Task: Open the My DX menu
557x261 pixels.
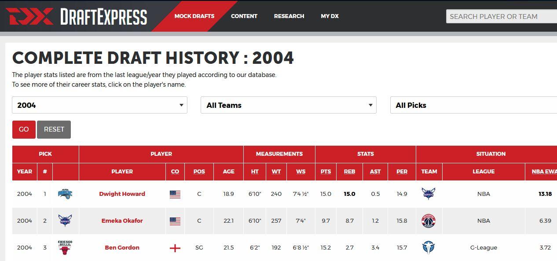Action: [330, 16]
